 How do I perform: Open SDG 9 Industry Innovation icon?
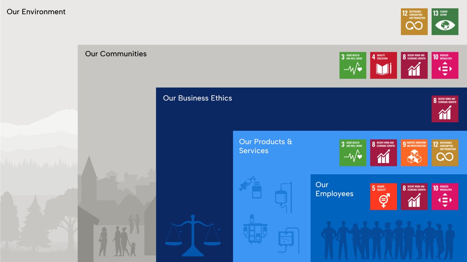coord(414,153)
